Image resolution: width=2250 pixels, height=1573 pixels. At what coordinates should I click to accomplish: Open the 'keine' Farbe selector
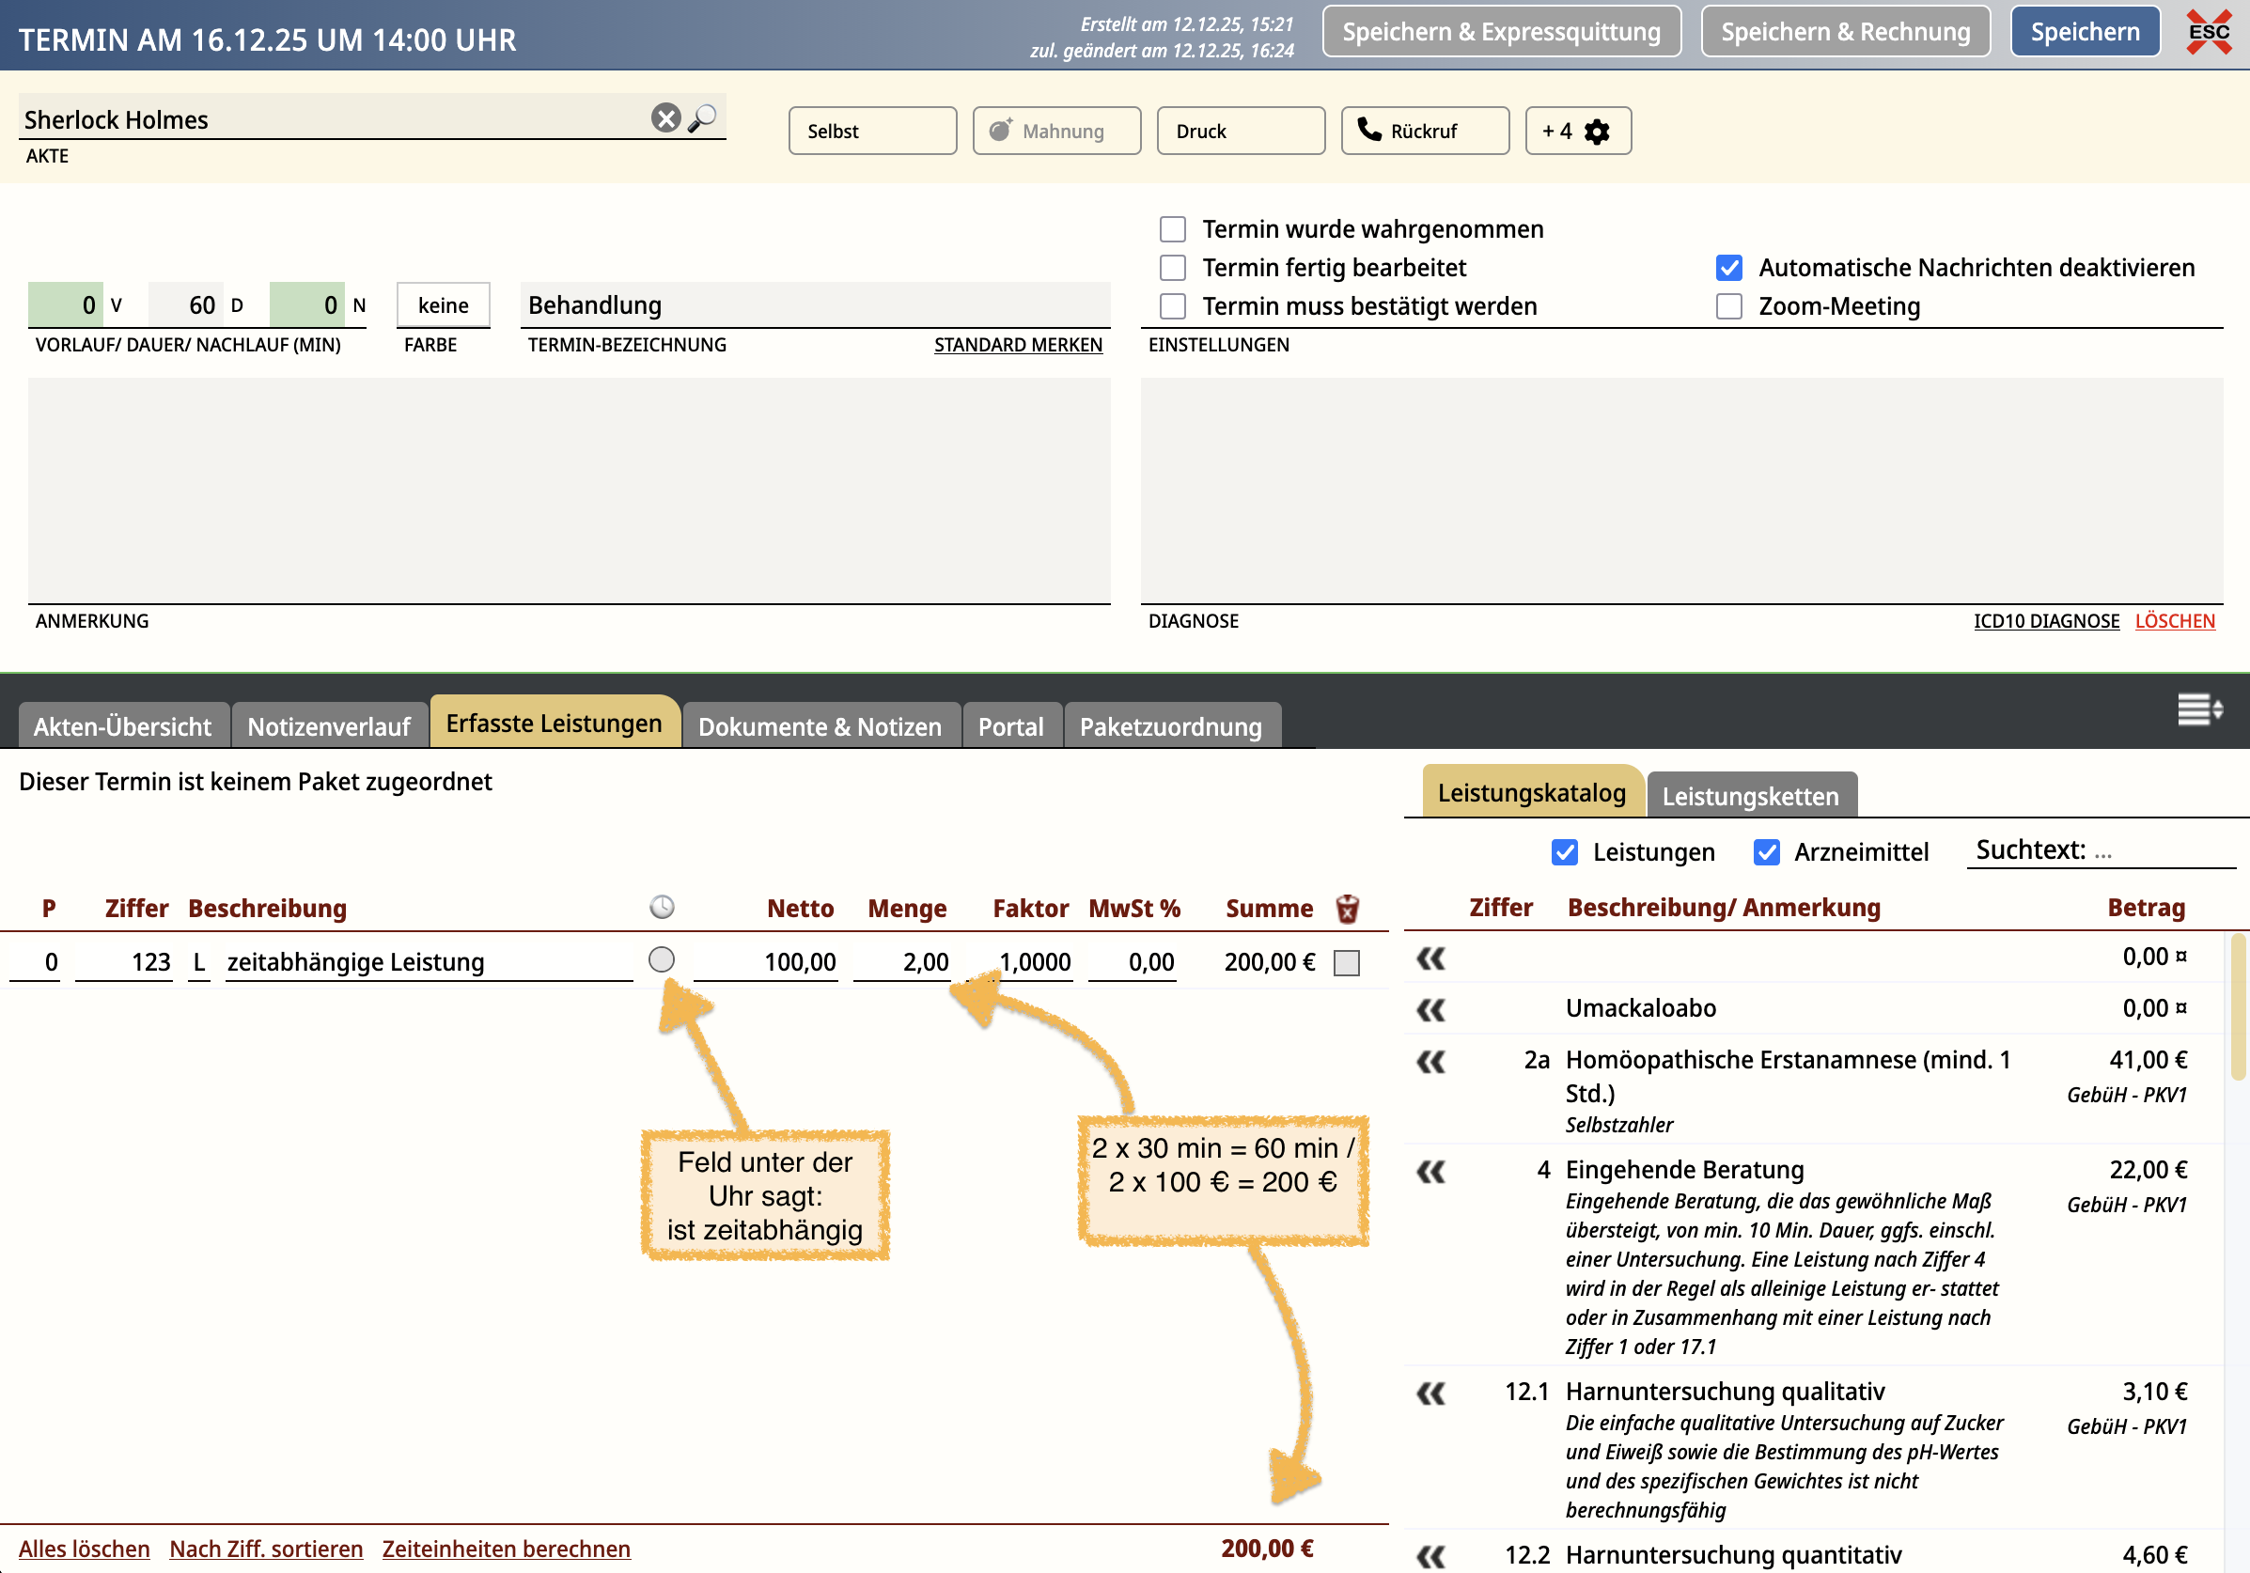[x=443, y=305]
